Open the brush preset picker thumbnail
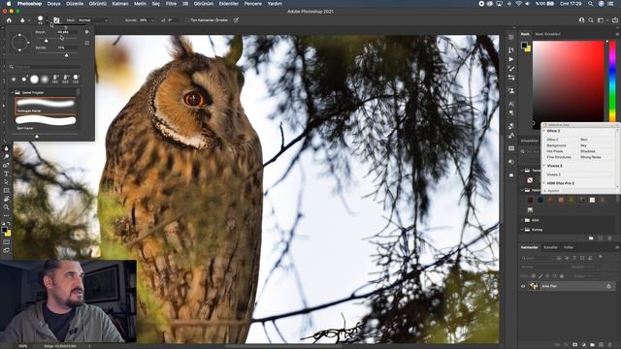Screen dimensions: 621x349 [x=40, y=19]
